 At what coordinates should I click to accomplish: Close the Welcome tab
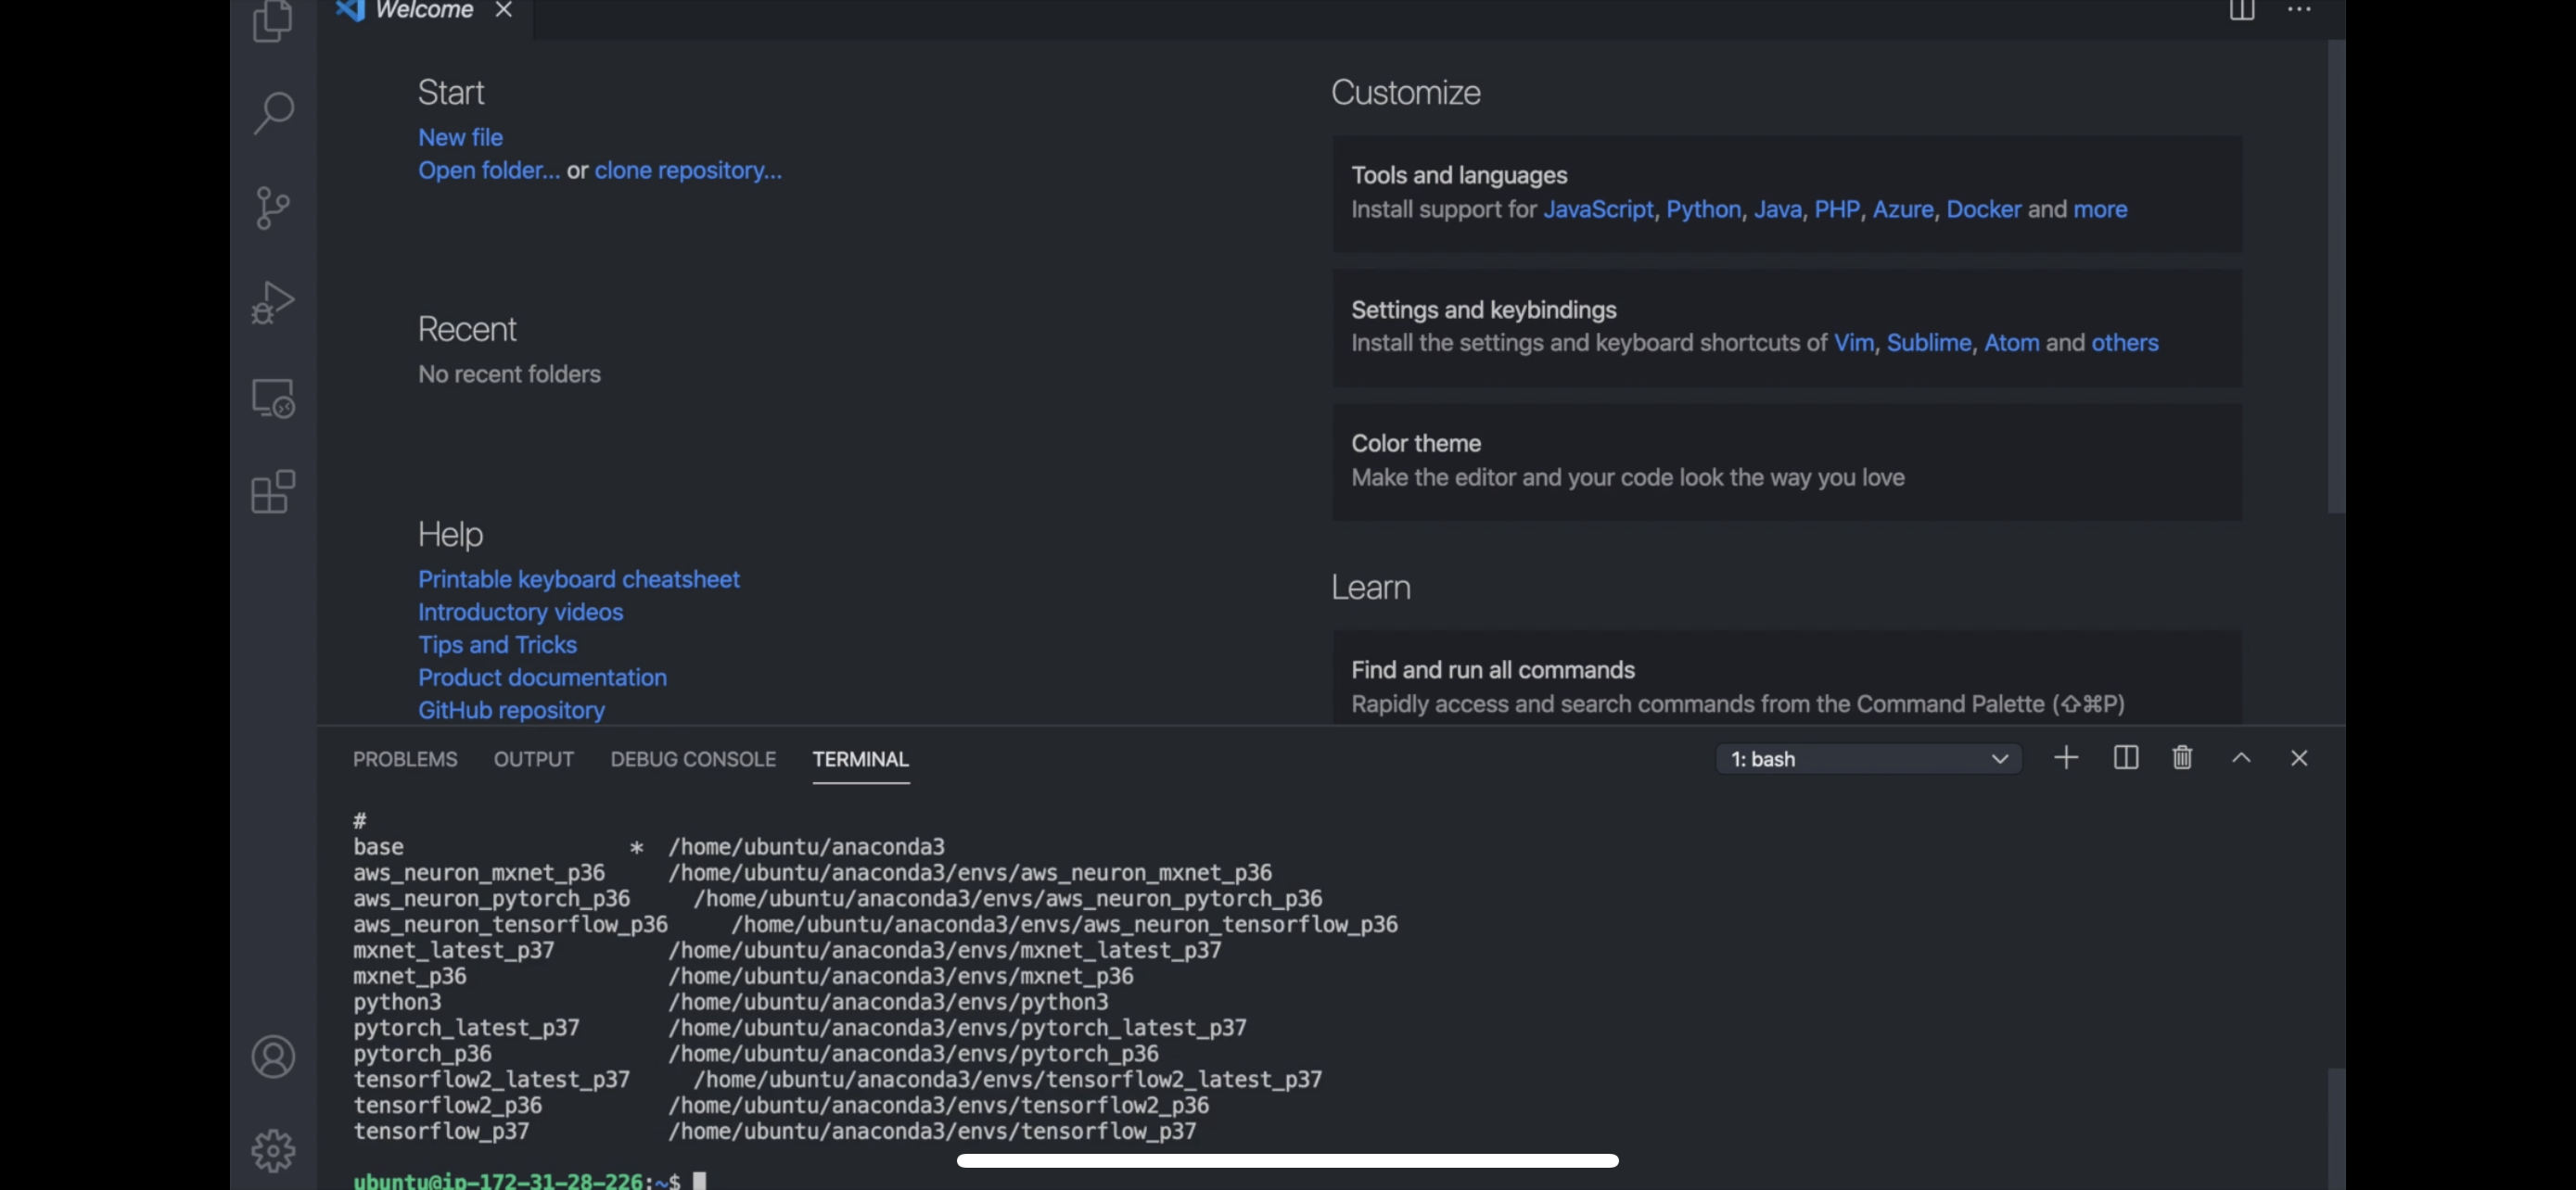(504, 10)
